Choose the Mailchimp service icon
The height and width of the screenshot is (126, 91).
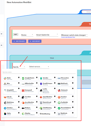[5, 103]
